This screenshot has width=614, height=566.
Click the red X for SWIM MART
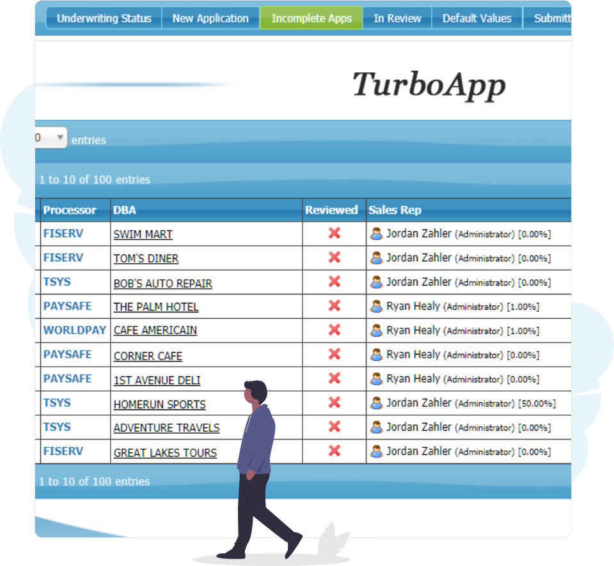pyautogui.click(x=335, y=233)
